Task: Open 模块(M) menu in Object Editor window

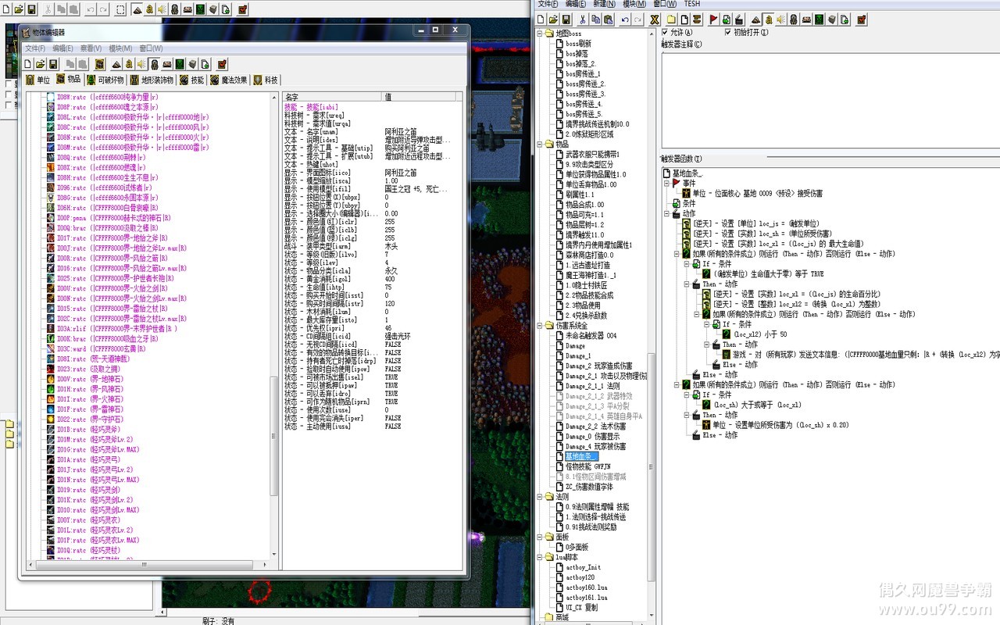Action: (x=120, y=48)
